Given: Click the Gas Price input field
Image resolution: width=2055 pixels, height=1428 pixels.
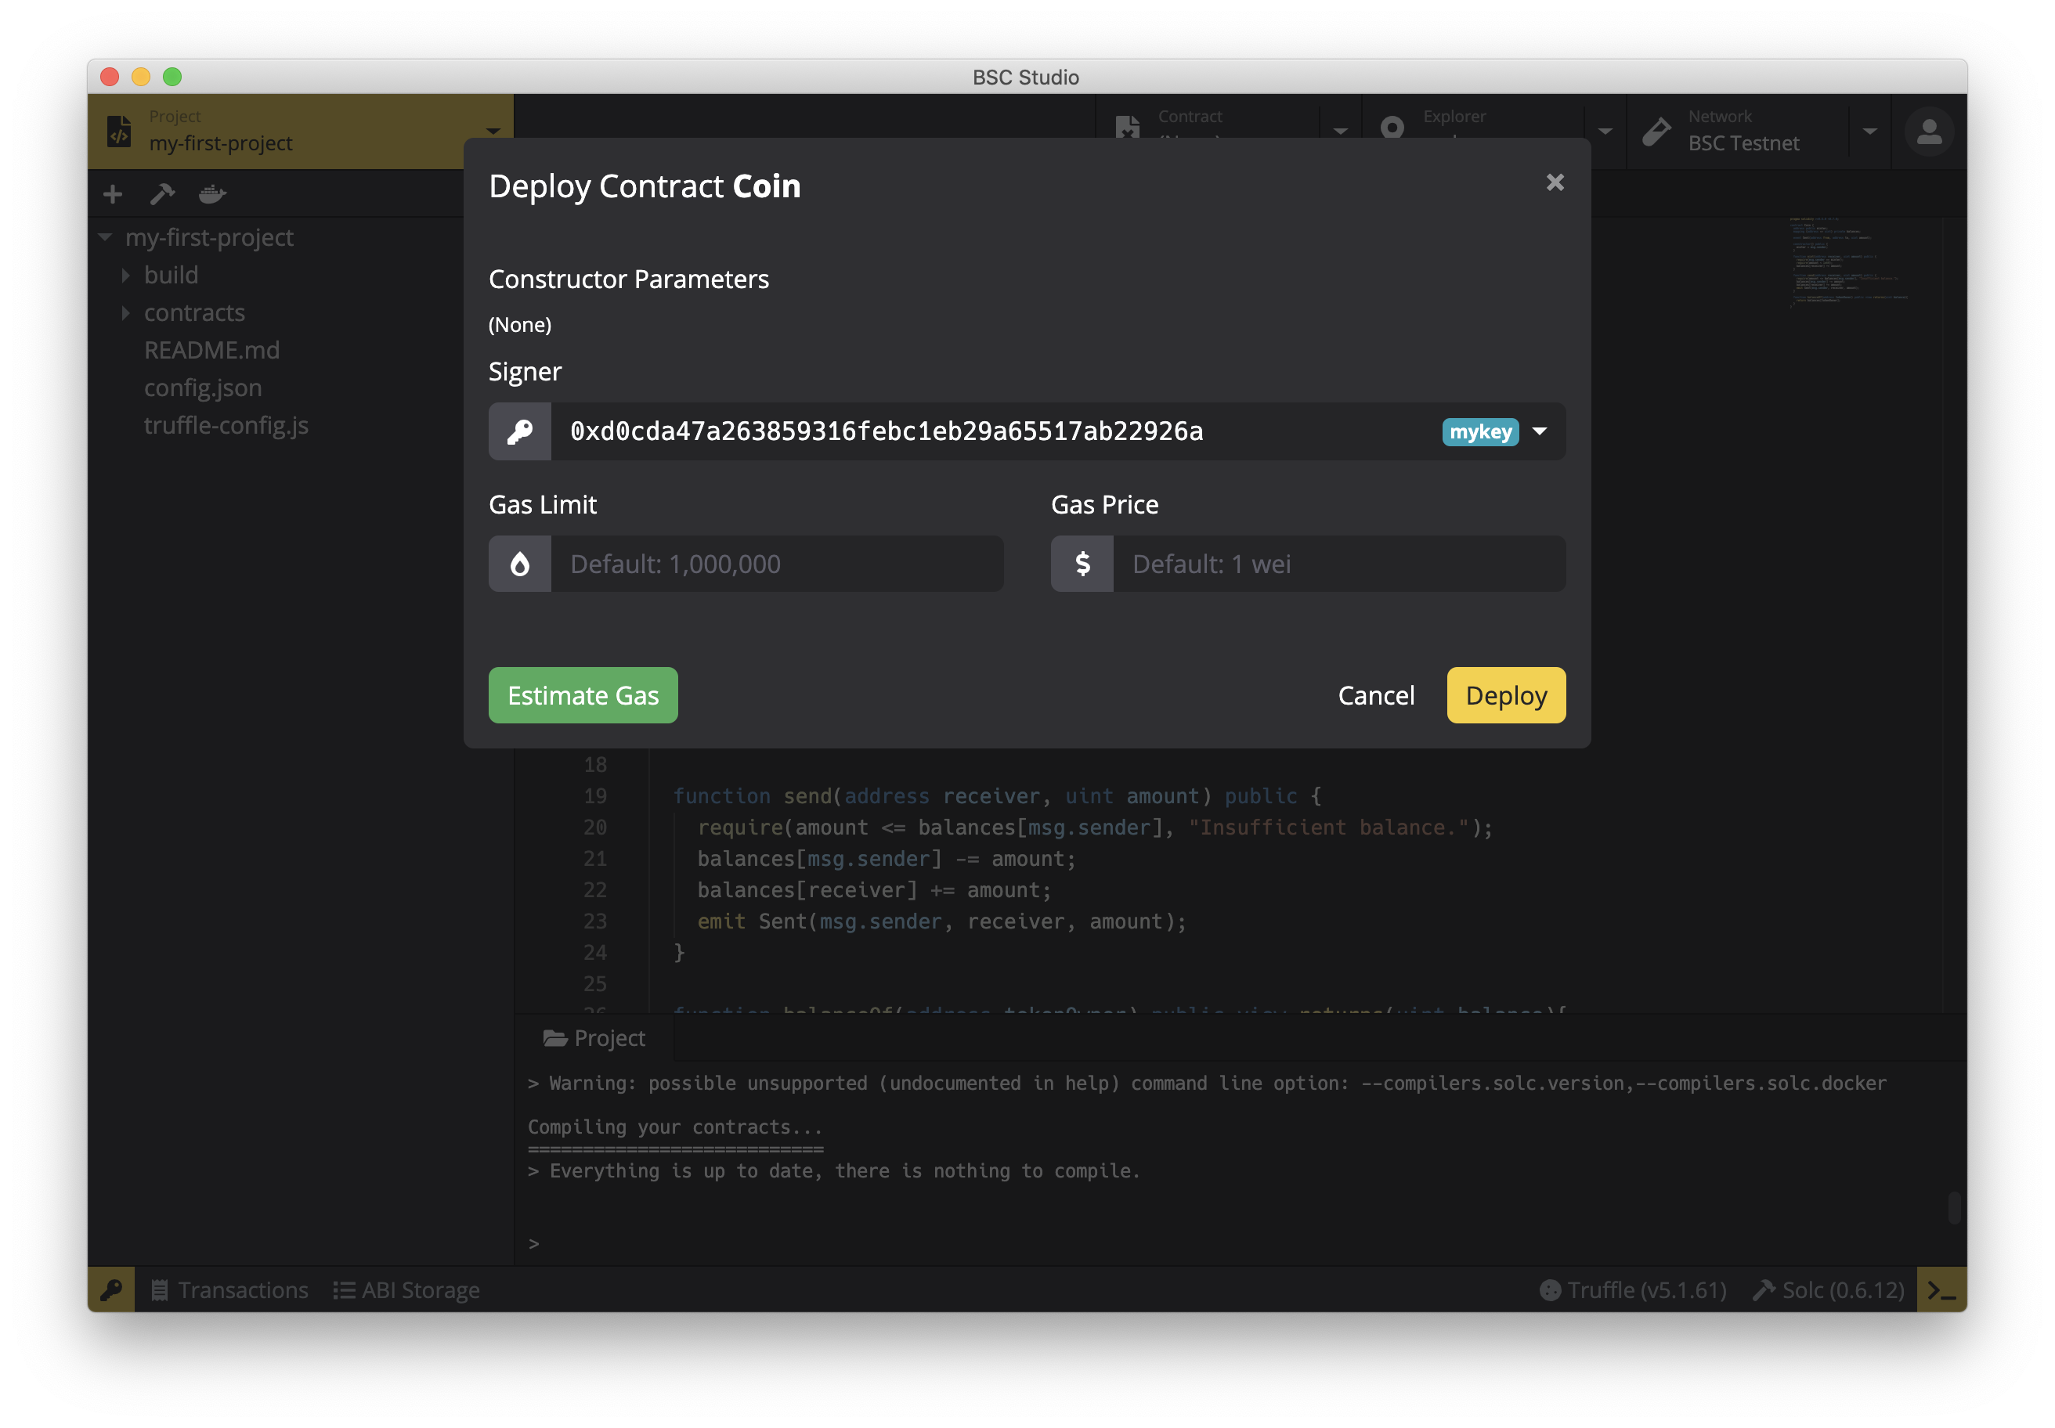Looking at the screenshot, I should [1338, 564].
